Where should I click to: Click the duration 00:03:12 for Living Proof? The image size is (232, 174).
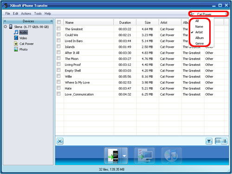125,64
